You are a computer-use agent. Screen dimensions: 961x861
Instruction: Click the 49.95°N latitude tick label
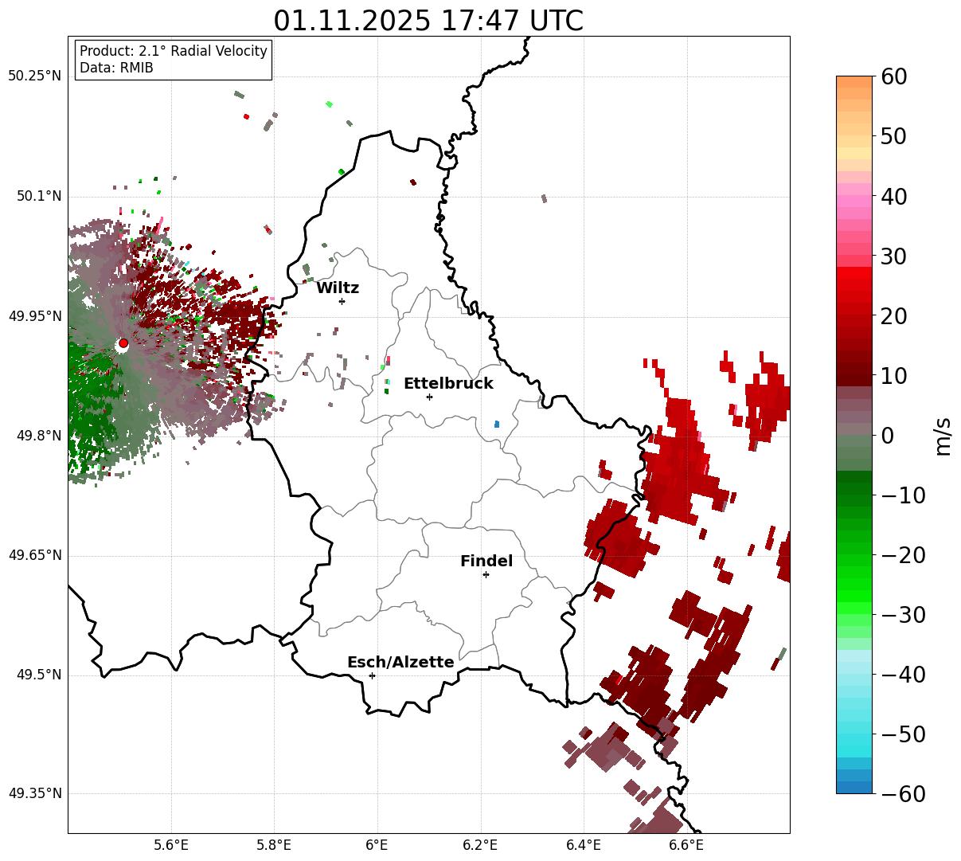click(34, 316)
